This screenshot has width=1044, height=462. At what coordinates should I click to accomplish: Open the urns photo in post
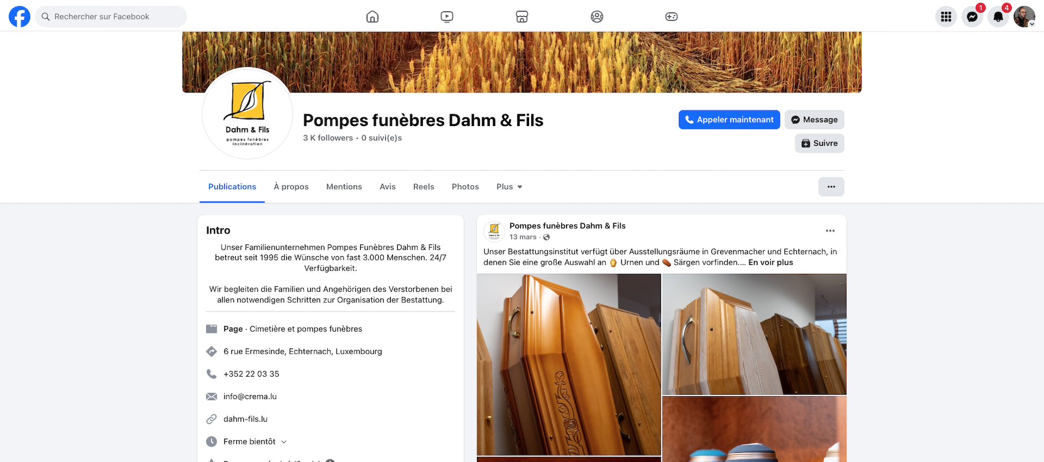[x=754, y=429]
